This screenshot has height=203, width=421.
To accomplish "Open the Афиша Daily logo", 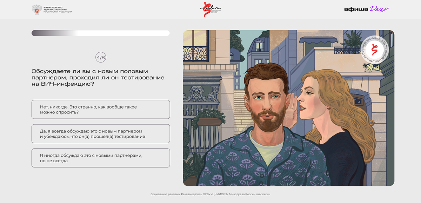I will tap(366, 9).
